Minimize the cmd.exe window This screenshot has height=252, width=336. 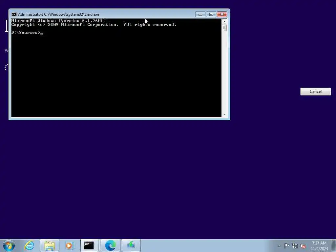(200, 14)
